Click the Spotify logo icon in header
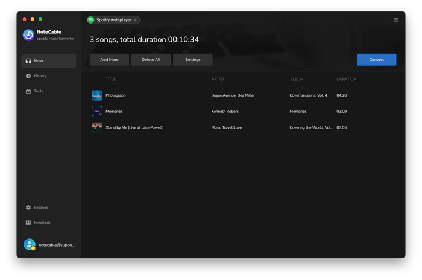This screenshot has height=280, width=422. 90,20
